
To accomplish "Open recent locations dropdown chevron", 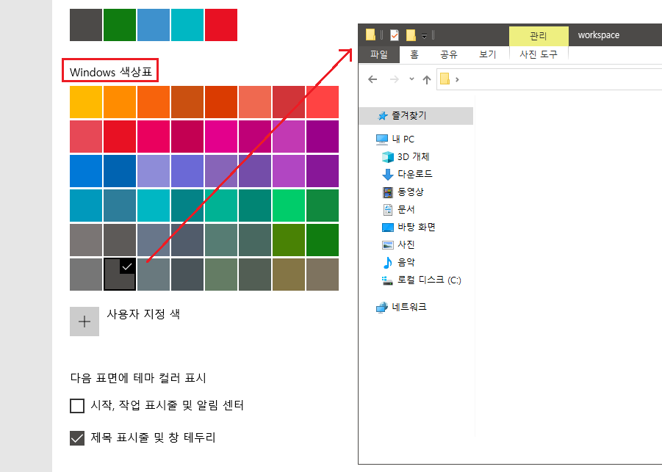I will (411, 79).
